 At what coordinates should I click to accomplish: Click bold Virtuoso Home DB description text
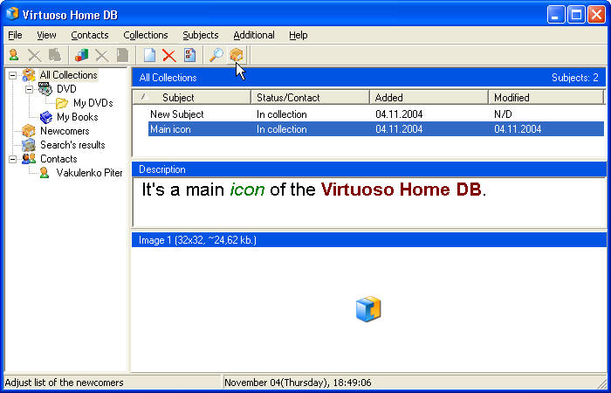[x=402, y=190]
